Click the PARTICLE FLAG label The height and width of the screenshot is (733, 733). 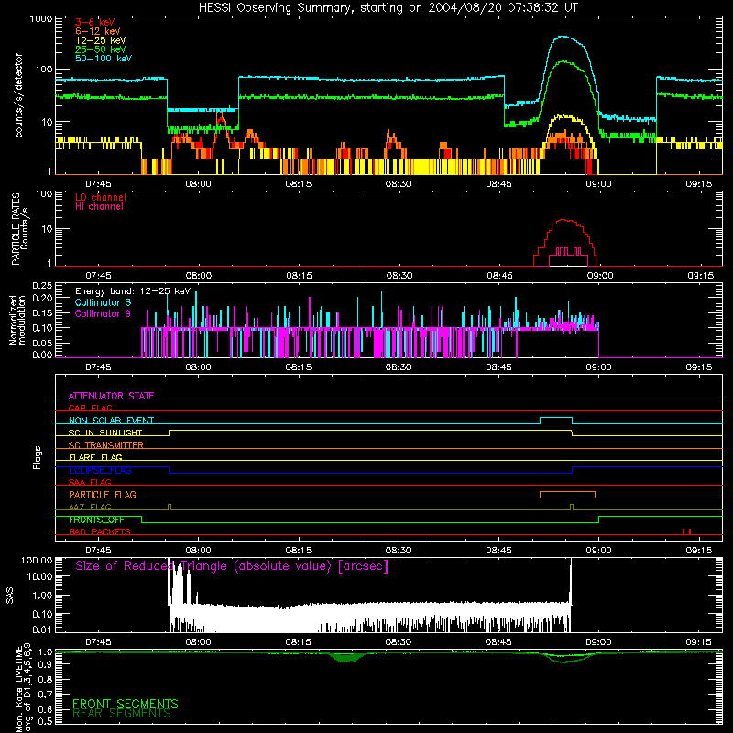103,494
